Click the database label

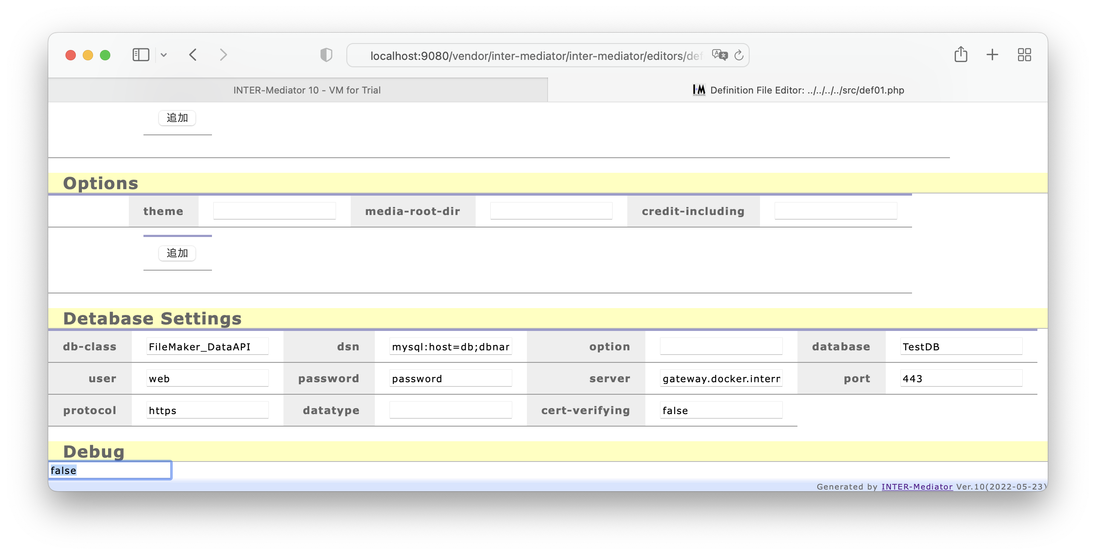click(841, 346)
